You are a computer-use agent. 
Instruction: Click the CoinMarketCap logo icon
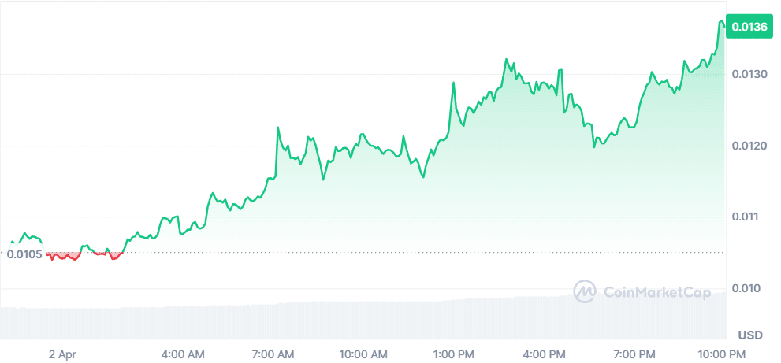pos(585,291)
